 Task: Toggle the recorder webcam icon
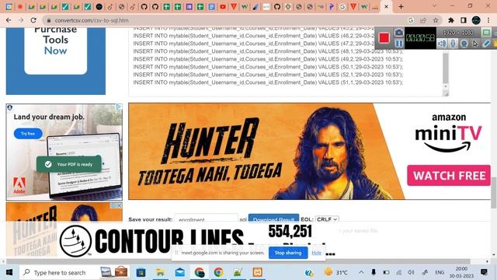click(x=464, y=44)
